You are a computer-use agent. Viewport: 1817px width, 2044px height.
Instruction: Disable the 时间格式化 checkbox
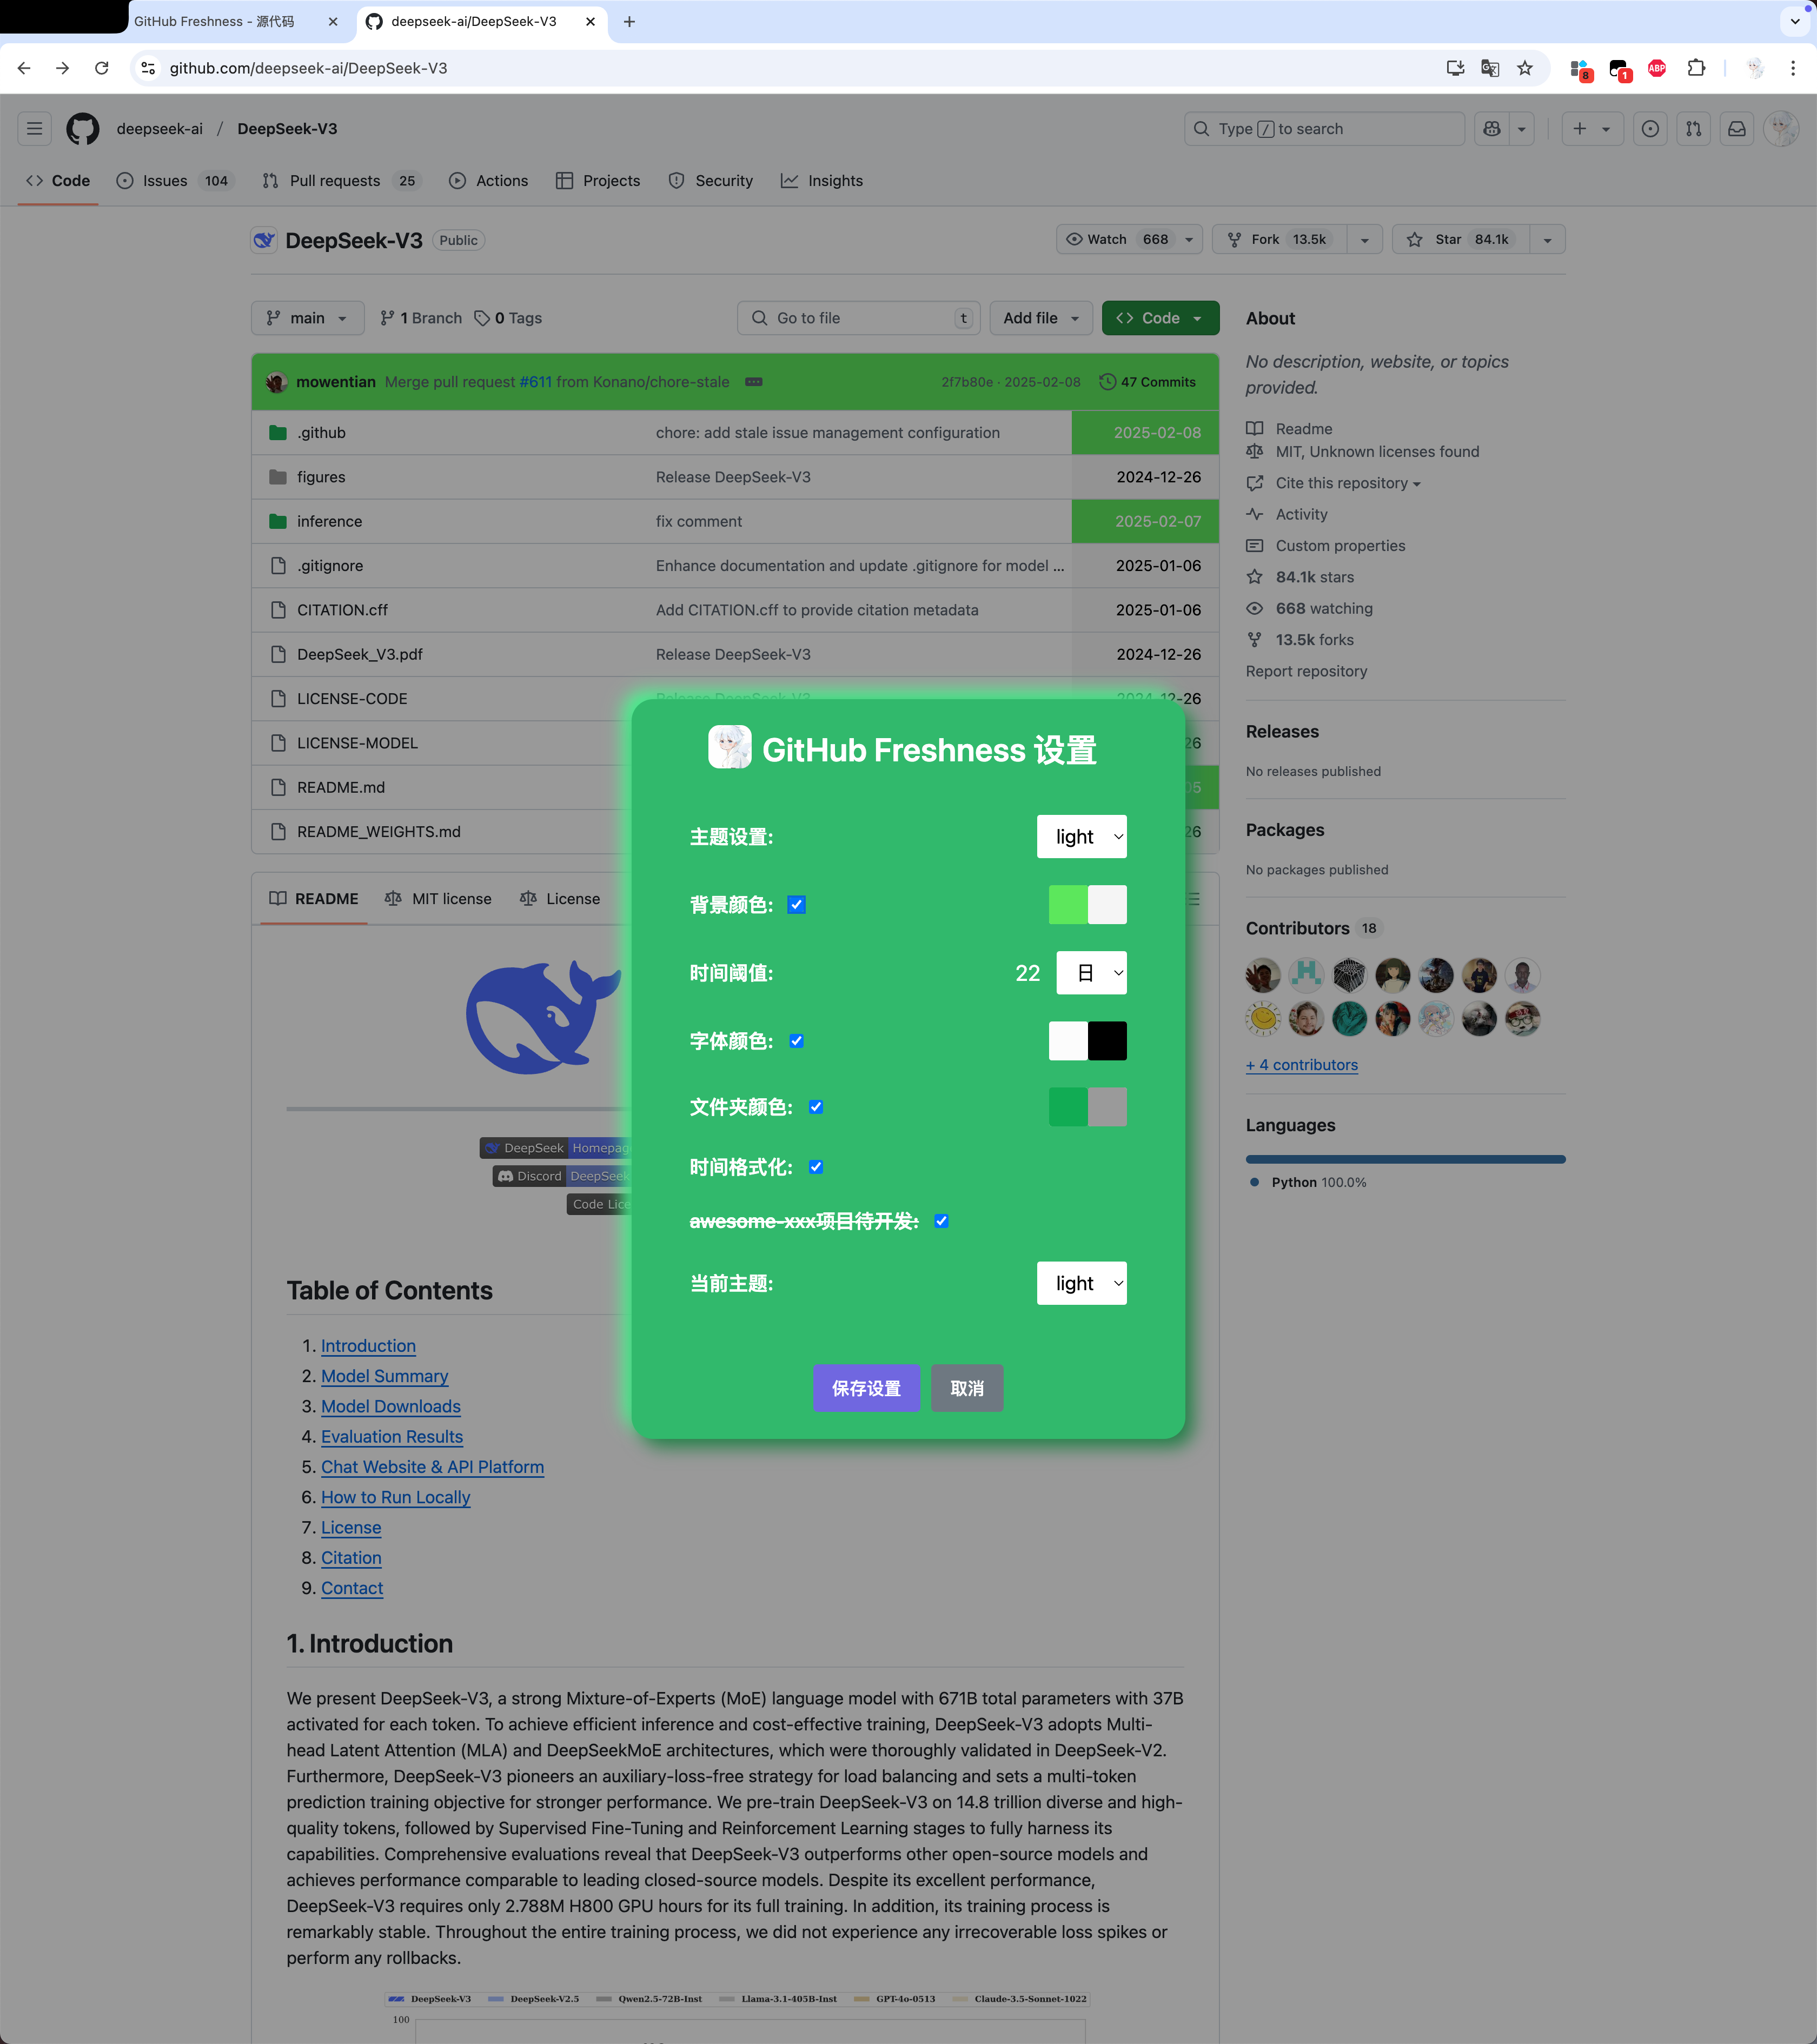[x=816, y=1167]
